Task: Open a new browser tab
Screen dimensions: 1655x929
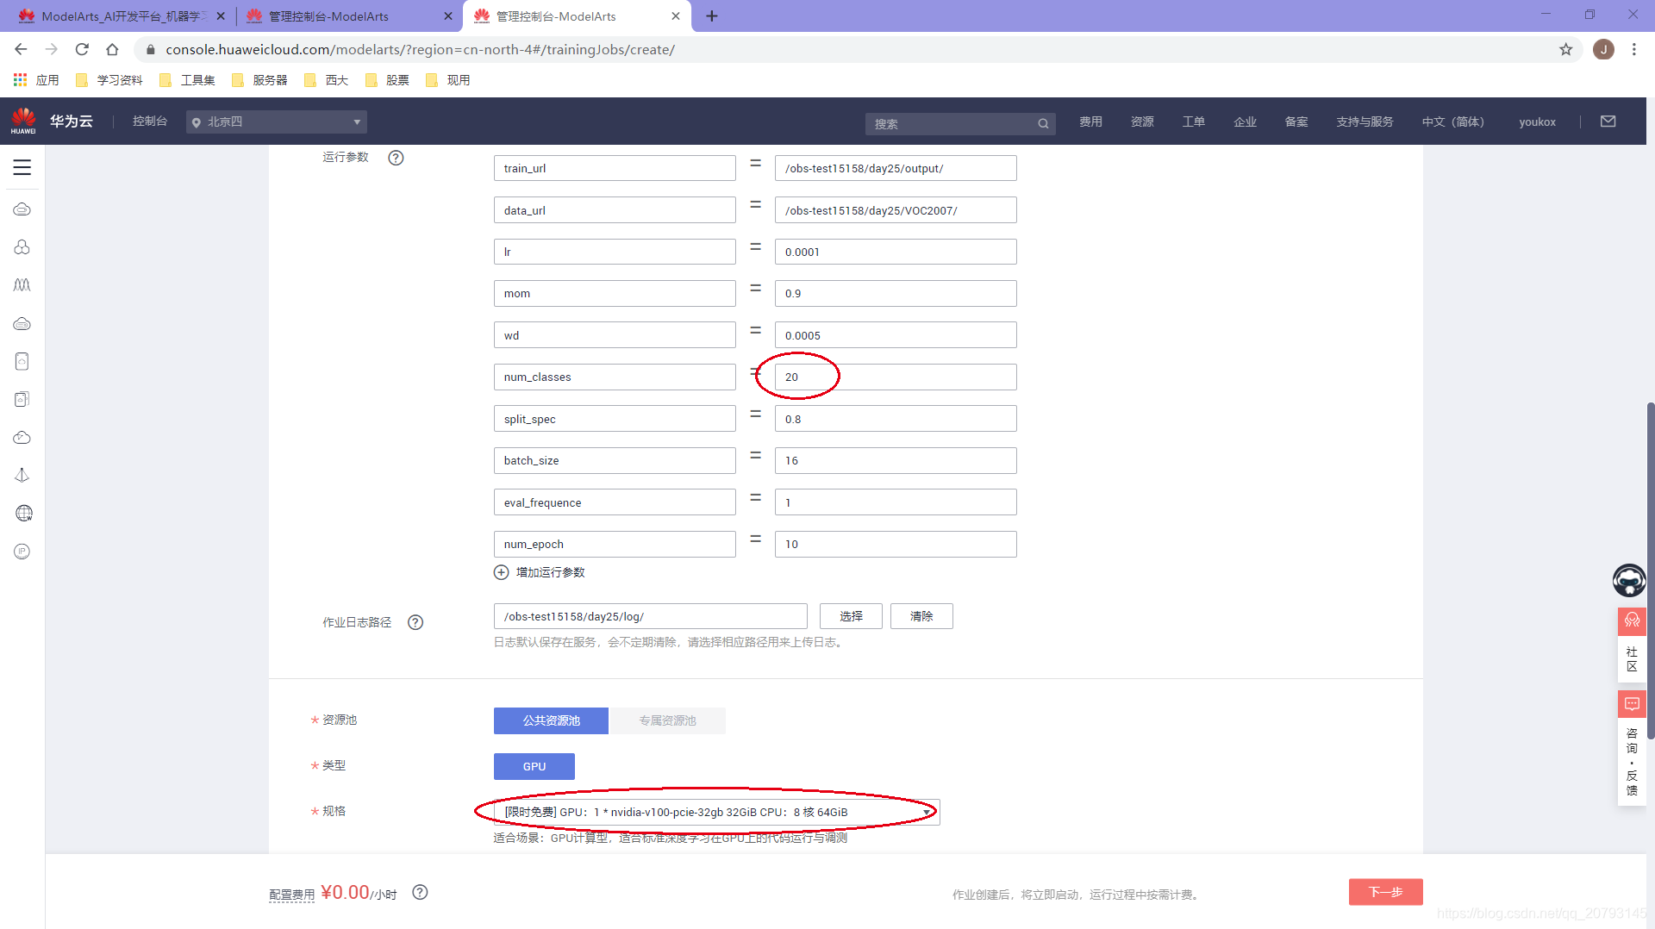Action: coord(712,16)
